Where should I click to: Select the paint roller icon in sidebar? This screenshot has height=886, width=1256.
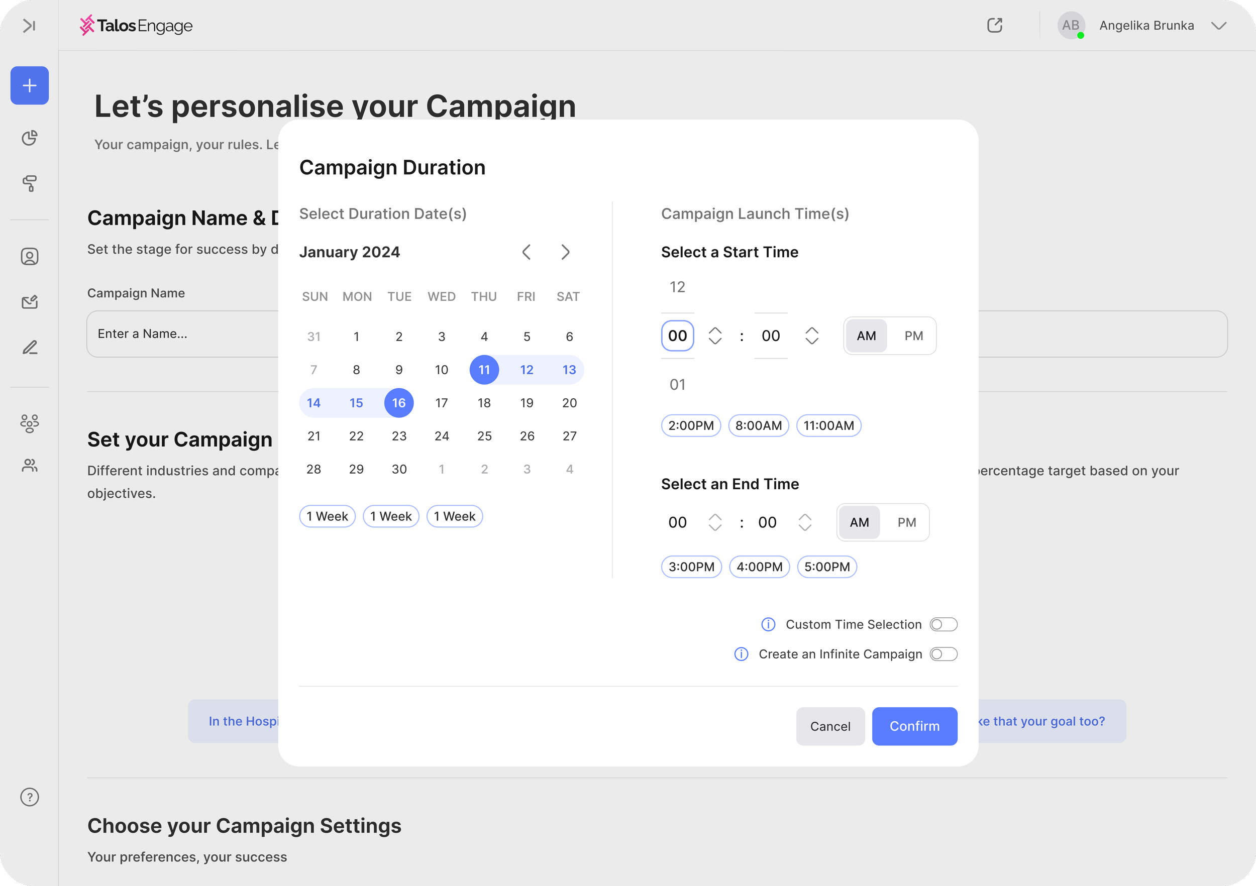[x=30, y=183]
